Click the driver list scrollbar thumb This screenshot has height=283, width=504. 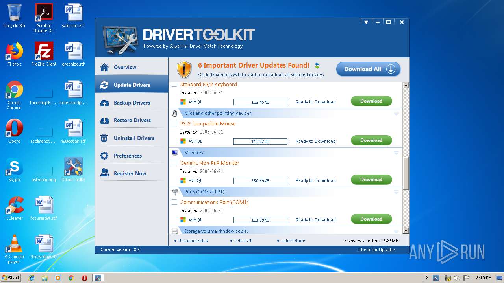(406, 173)
